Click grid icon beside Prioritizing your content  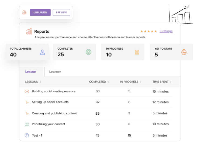pyautogui.click(x=27, y=124)
